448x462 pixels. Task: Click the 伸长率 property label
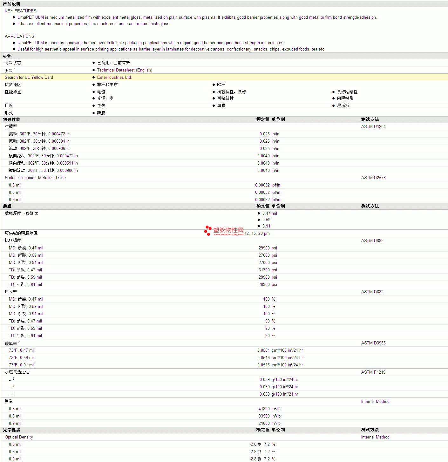pos(11,292)
